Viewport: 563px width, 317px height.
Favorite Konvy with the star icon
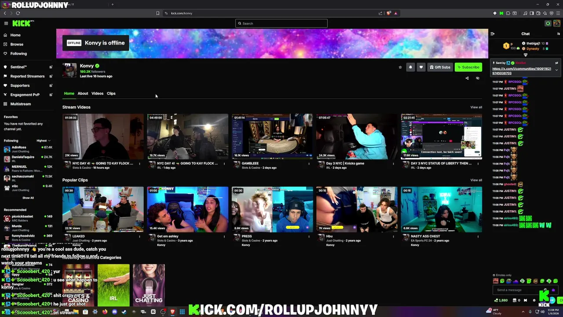[x=400, y=67]
